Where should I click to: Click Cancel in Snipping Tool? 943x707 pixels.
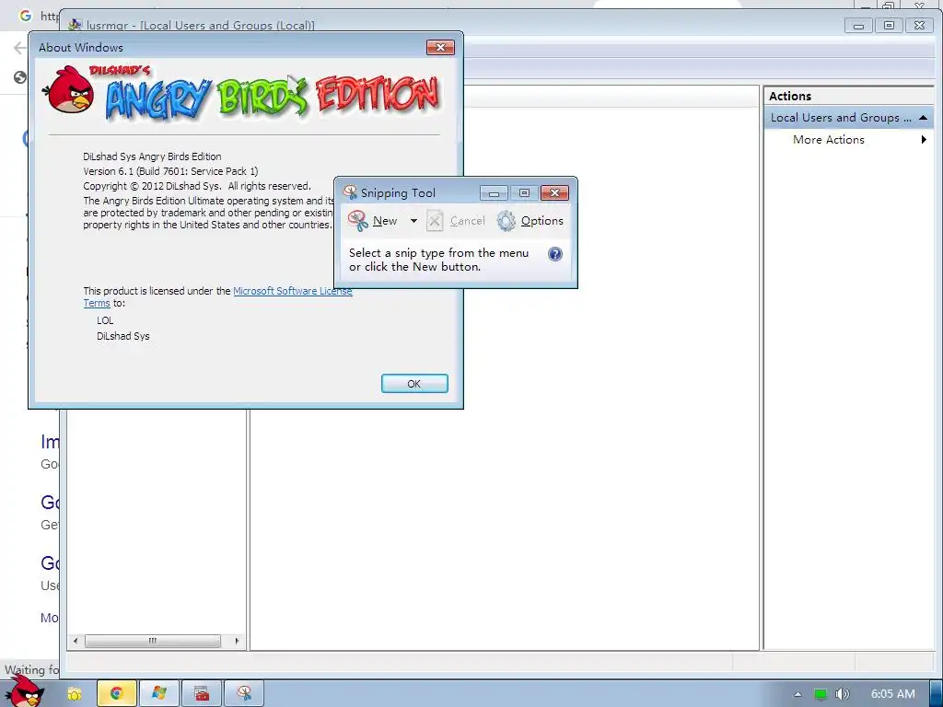[455, 221]
